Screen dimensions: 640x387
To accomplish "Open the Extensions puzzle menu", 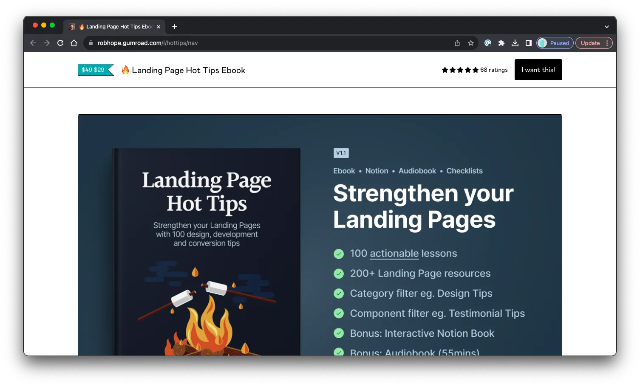I will 501,43.
